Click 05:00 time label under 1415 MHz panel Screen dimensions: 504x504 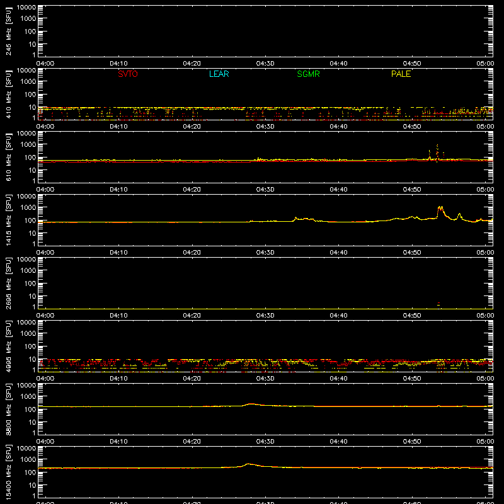[485, 253]
